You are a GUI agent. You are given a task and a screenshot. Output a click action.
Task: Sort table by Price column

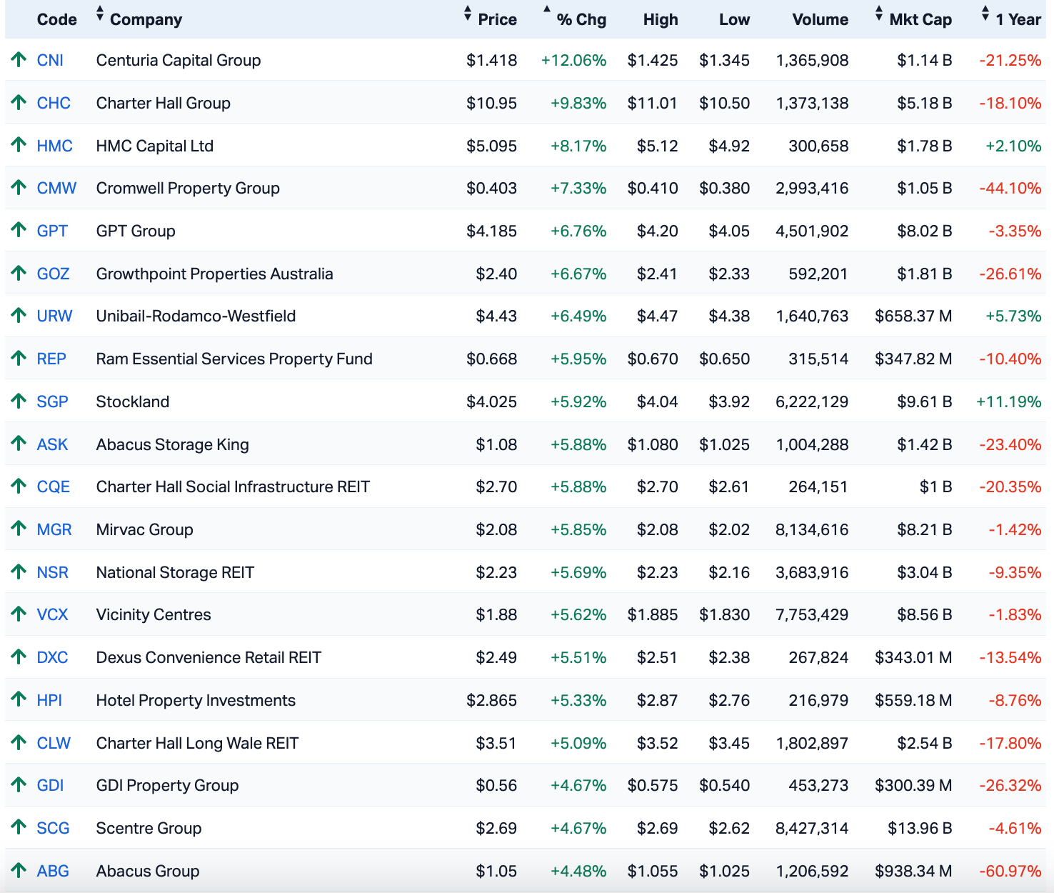pyautogui.click(x=490, y=19)
